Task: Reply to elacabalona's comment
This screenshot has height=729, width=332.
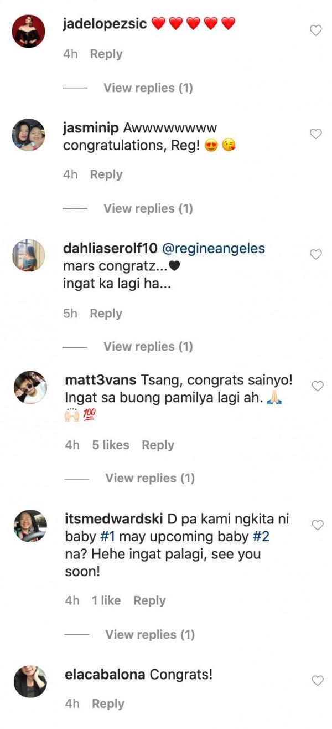Action: [108, 704]
